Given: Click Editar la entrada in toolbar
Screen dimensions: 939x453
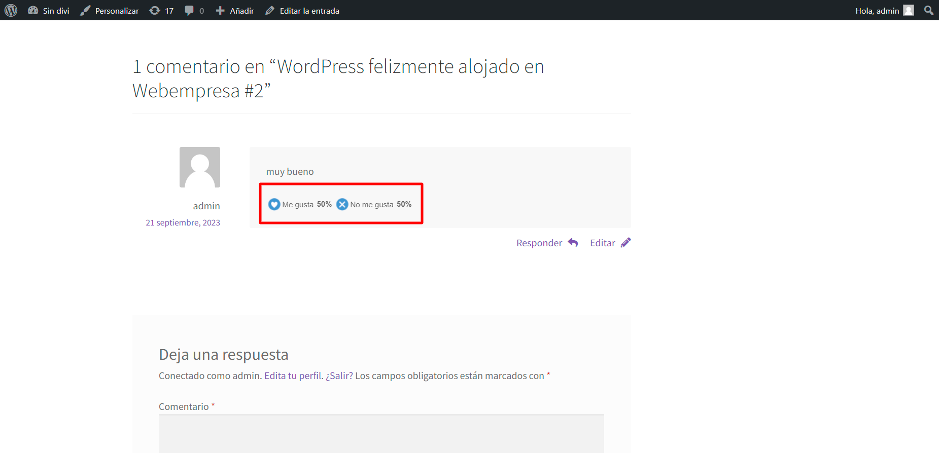Looking at the screenshot, I should pyautogui.click(x=302, y=11).
